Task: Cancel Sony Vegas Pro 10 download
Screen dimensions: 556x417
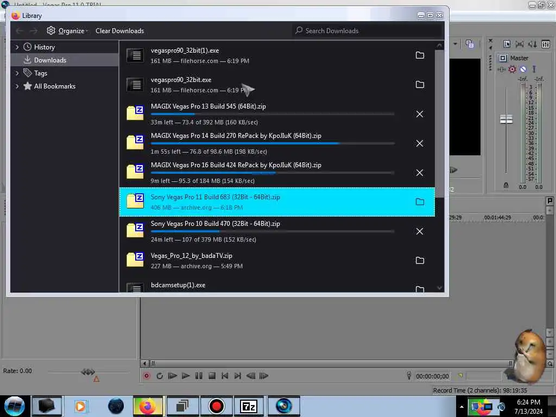Action: click(420, 231)
